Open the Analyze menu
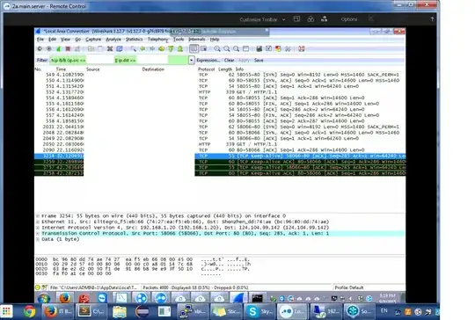This screenshot has width=475, height=320. tap(113, 40)
